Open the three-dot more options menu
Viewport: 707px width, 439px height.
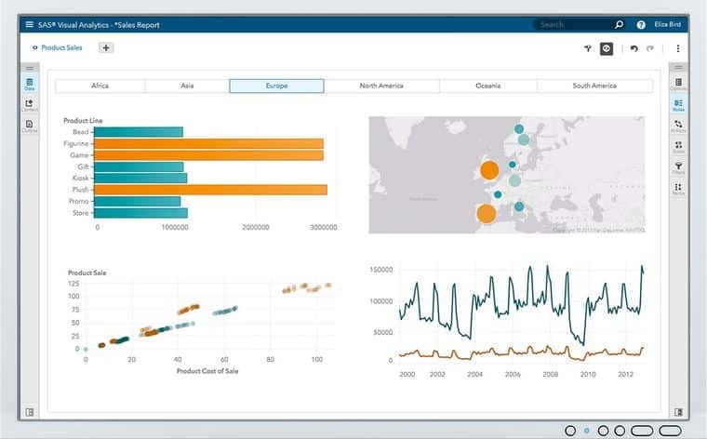[x=678, y=48]
